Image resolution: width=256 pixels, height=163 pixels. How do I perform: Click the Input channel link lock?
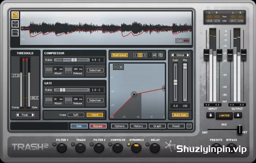click(211, 115)
